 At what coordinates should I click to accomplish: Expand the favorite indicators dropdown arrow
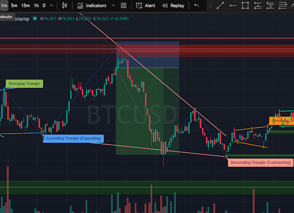click(113, 6)
